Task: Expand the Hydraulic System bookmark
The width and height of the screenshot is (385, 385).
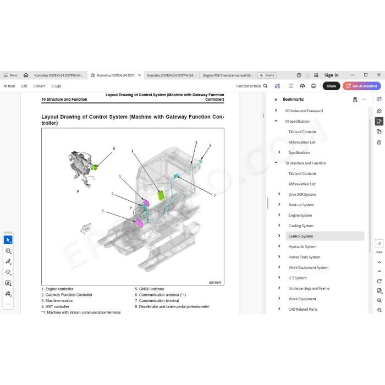Action: (279, 246)
